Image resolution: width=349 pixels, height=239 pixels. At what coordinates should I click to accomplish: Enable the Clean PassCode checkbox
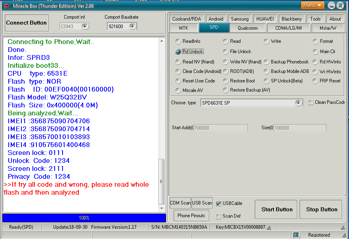tap(311, 102)
